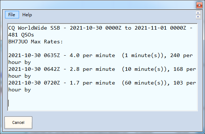Open the Help menu
Viewport: 205px width, 134px height.
[x=27, y=15]
